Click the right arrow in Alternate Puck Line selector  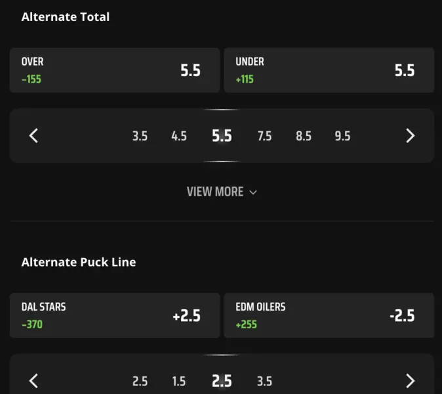click(x=410, y=381)
